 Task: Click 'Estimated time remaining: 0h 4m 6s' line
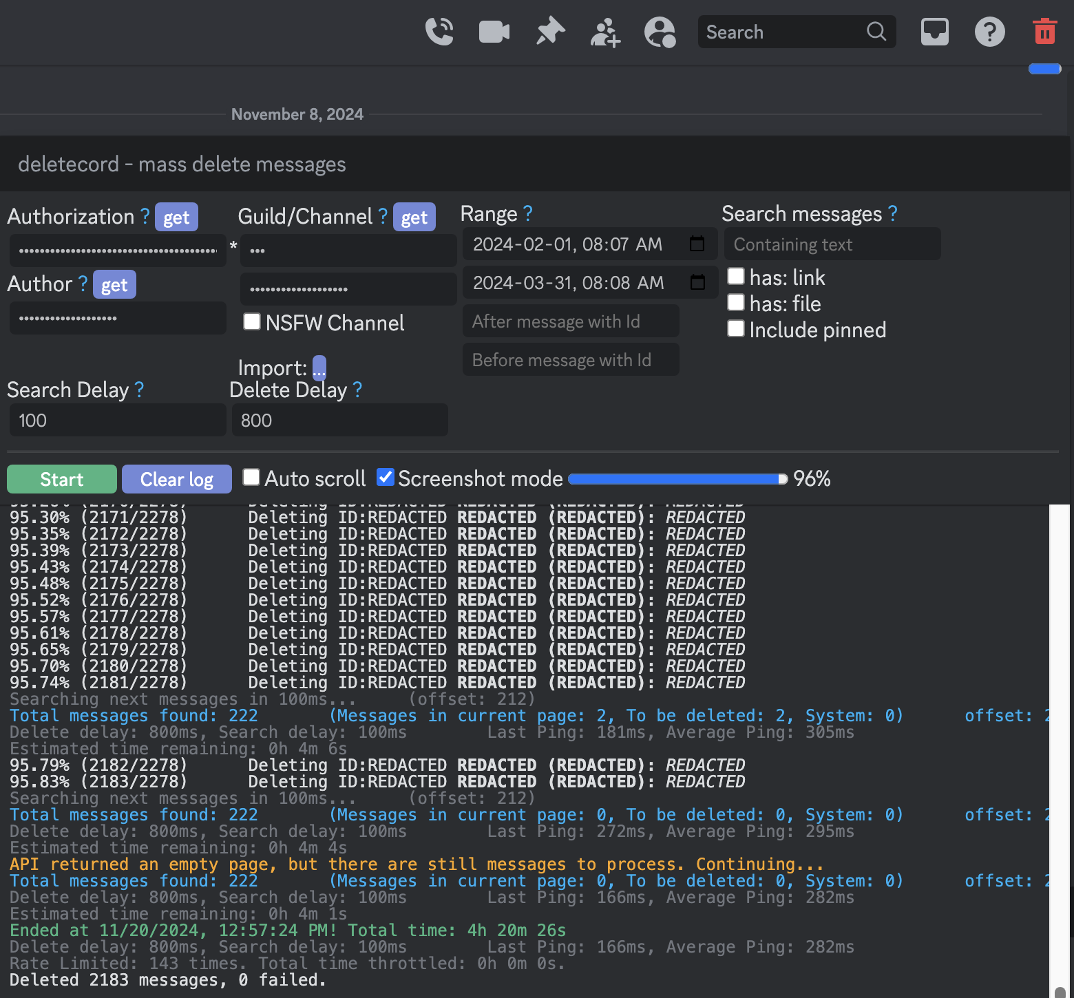(178, 749)
